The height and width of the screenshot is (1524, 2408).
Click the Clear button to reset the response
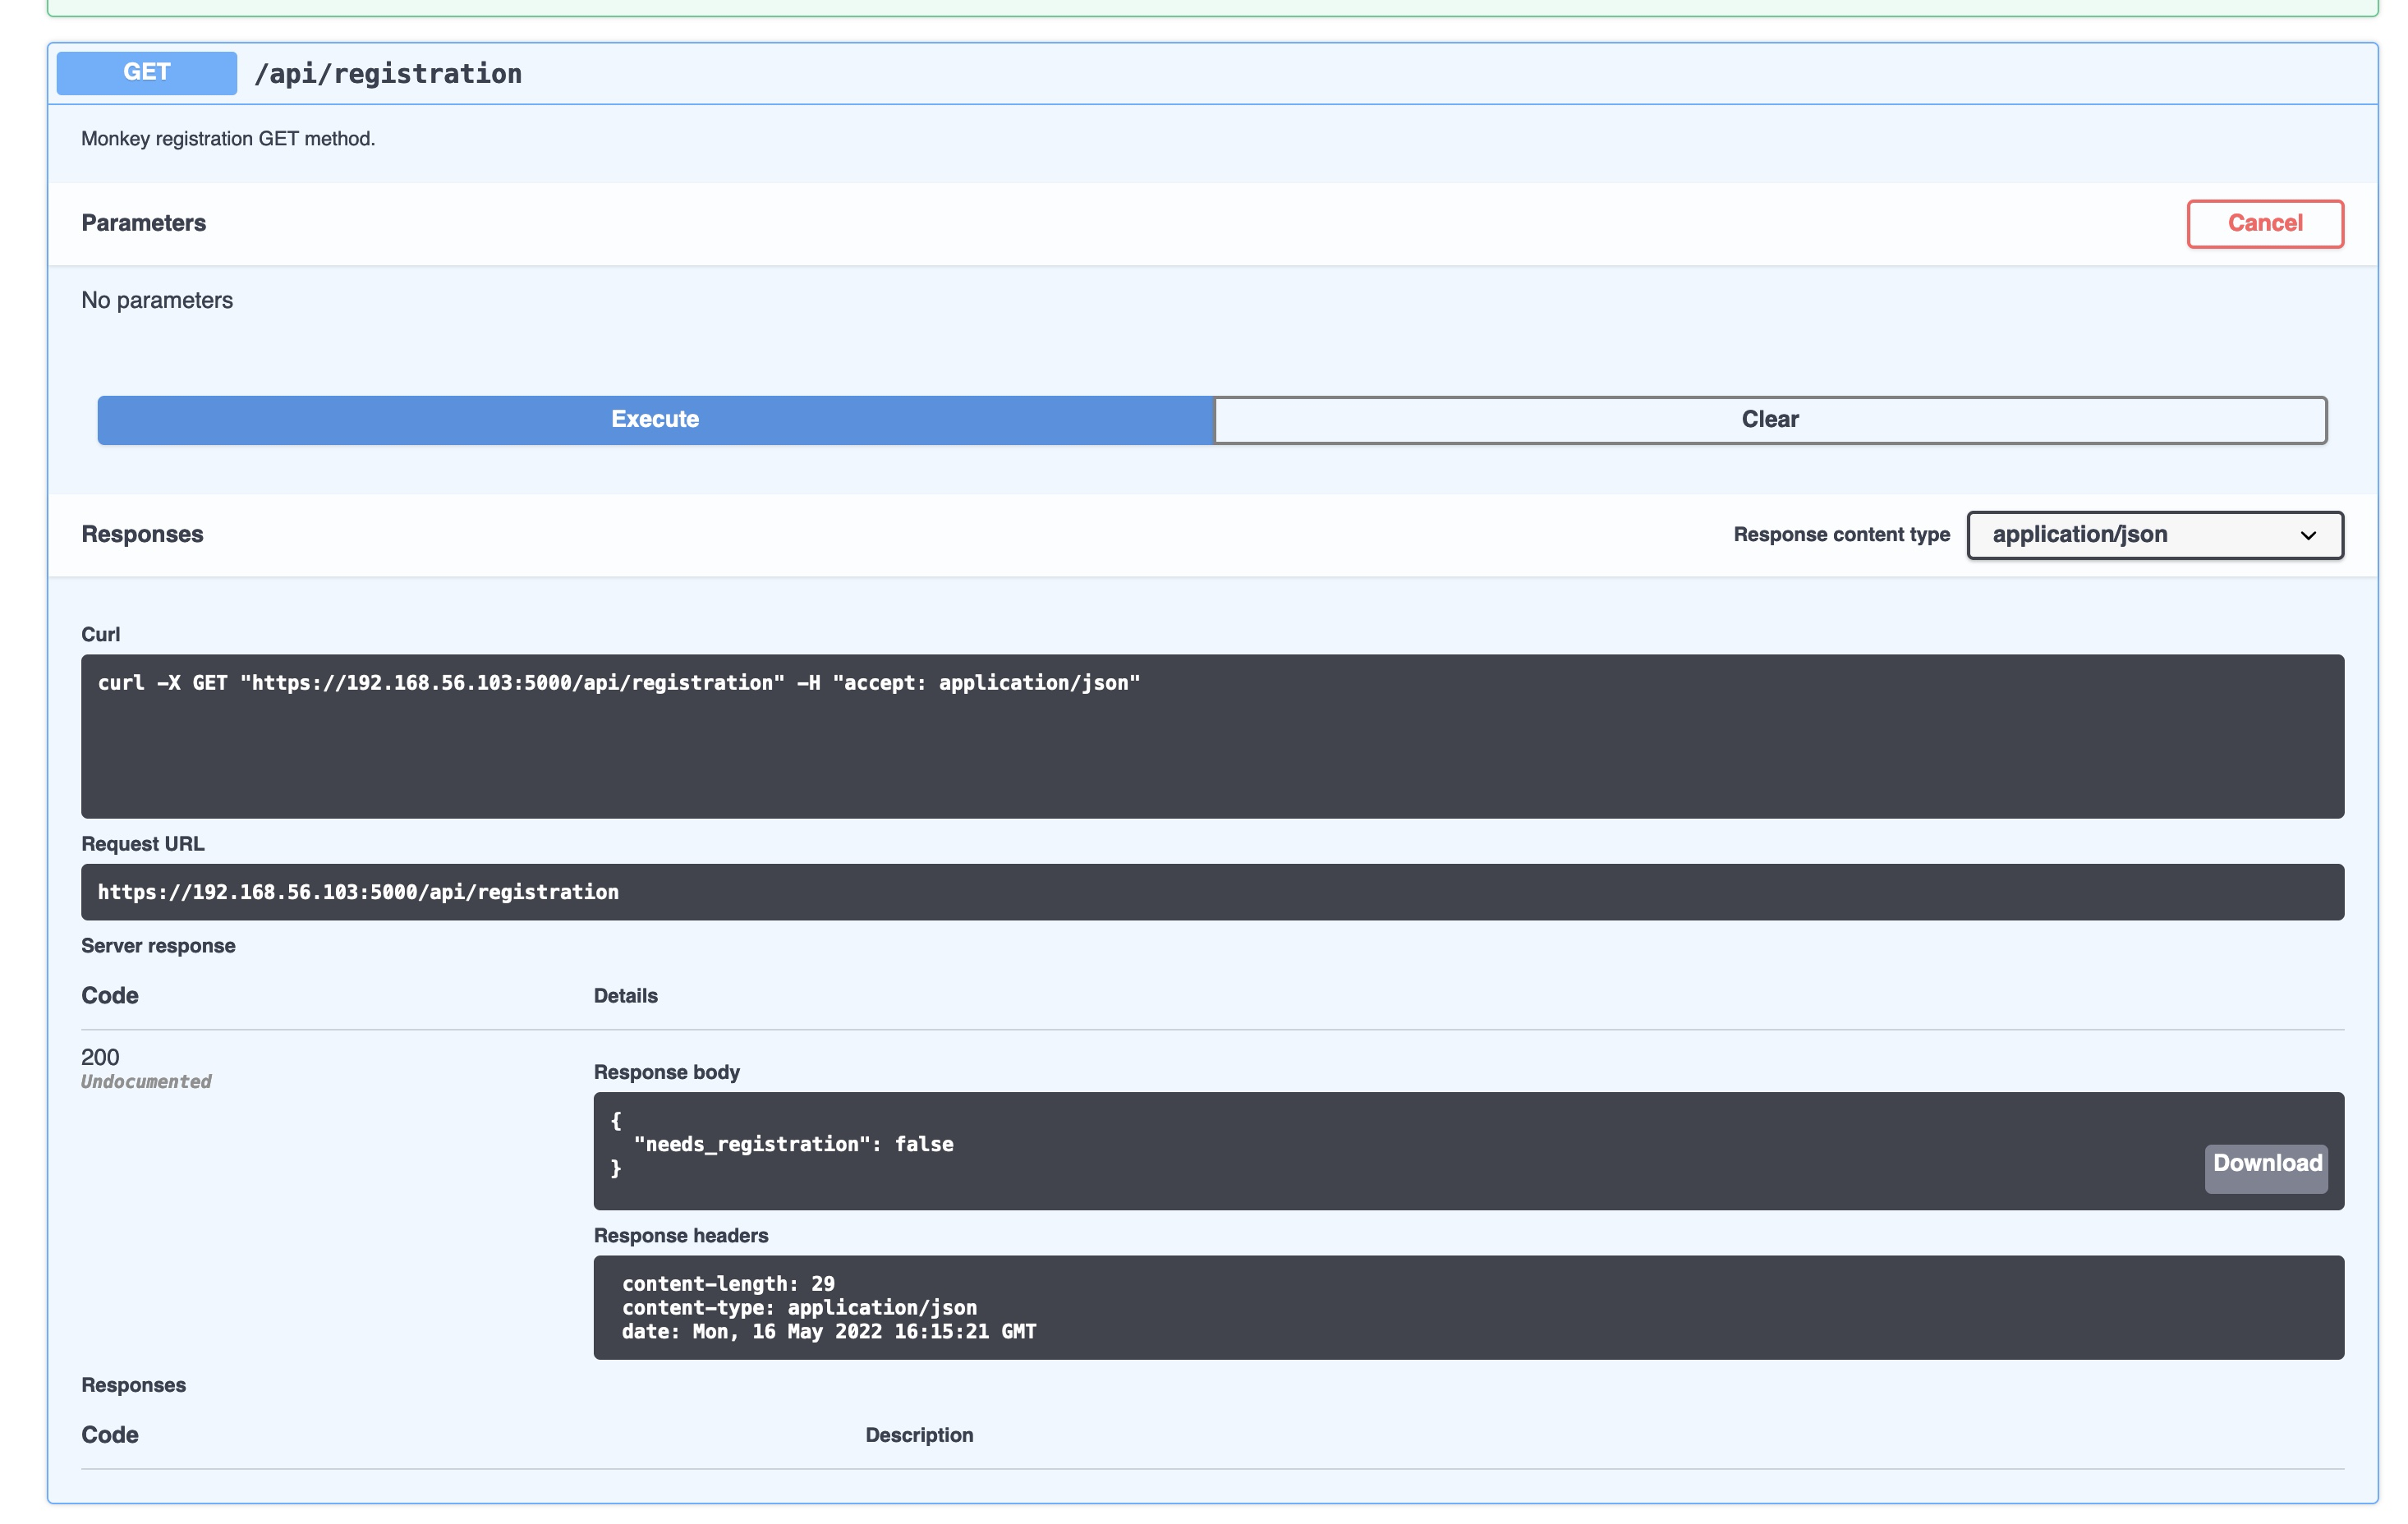click(x=1769, y=419)
